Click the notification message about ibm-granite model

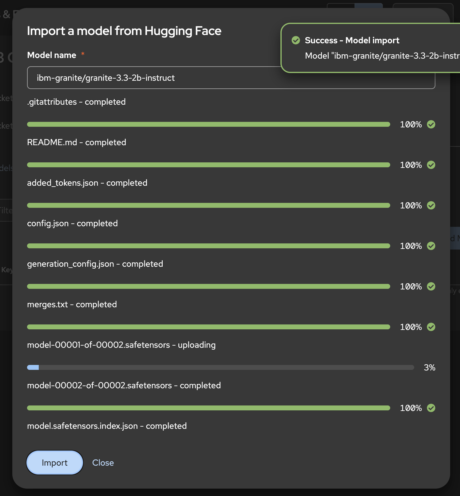382,56
